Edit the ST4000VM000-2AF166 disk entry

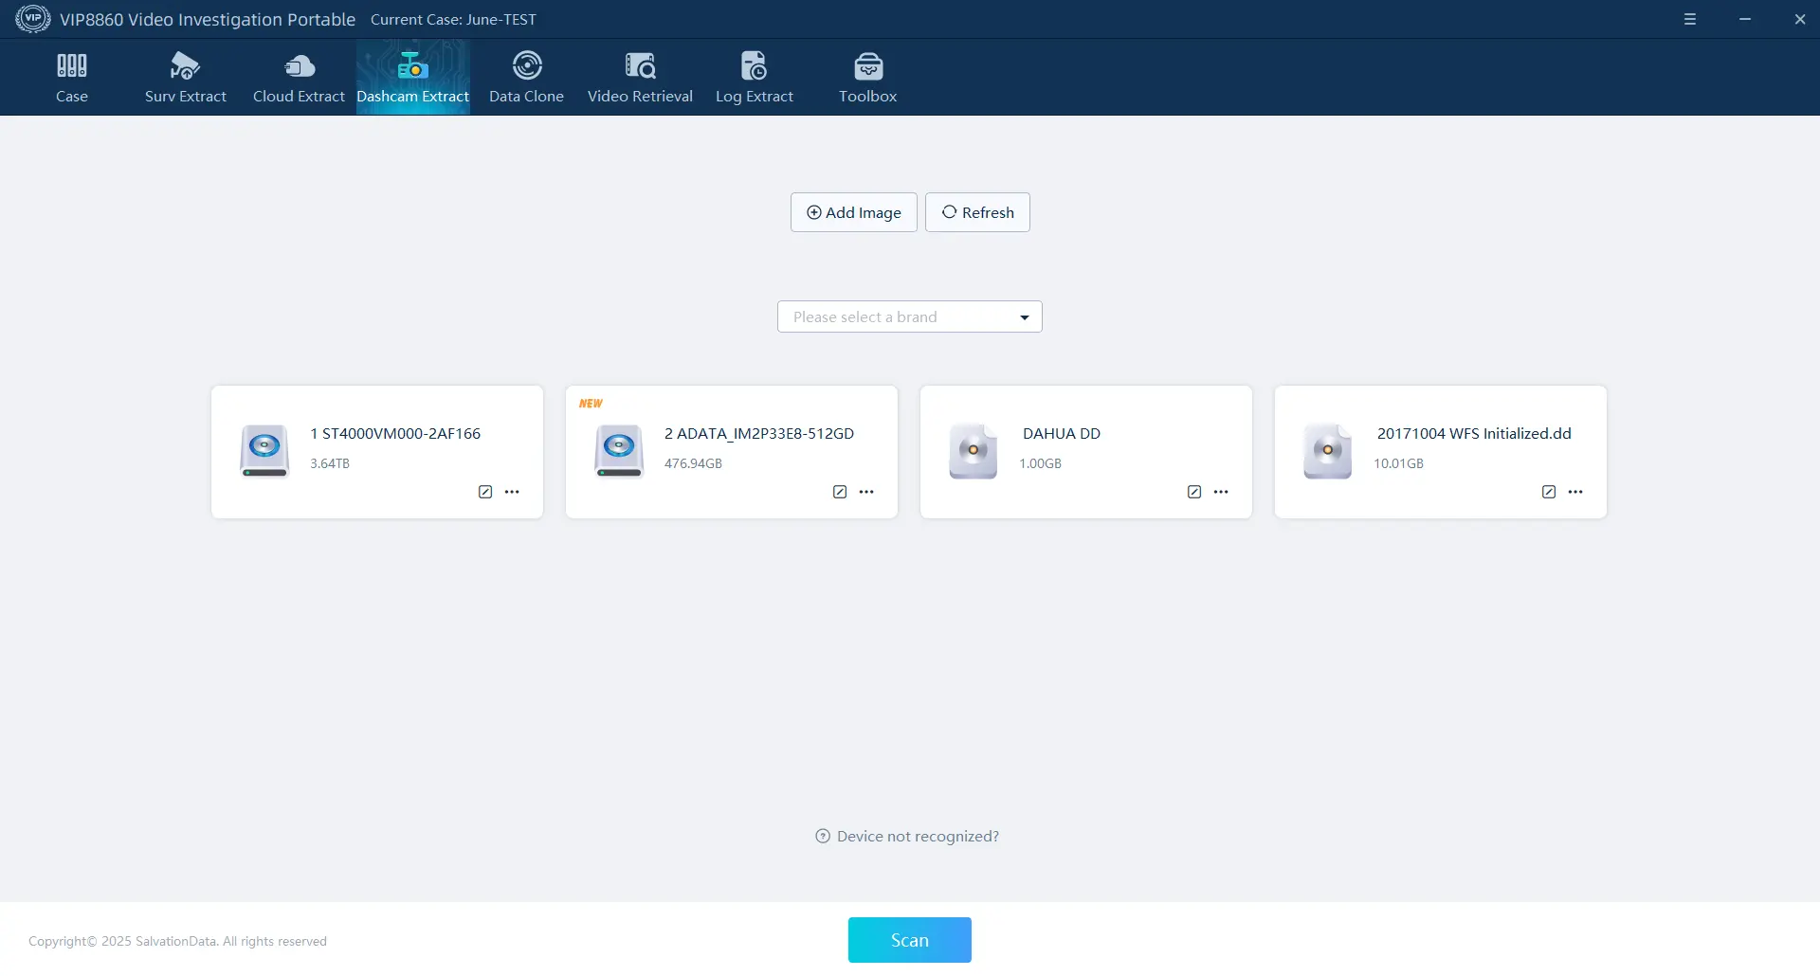[x=485, y=492]
